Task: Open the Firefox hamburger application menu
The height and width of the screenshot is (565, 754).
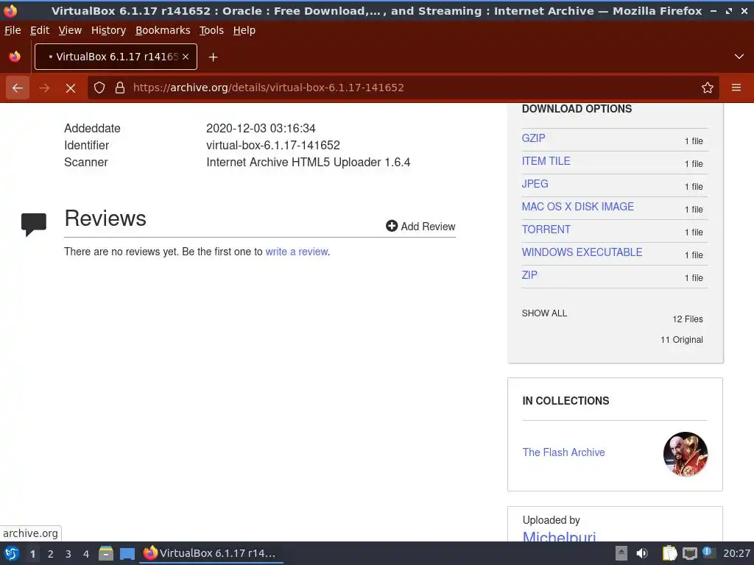Action: [x=736, y=88]
